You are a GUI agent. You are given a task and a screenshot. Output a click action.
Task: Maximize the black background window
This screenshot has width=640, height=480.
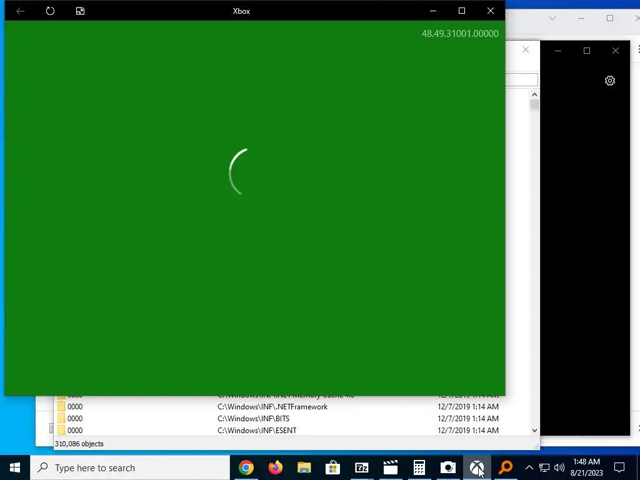click(x=587, y=51)
